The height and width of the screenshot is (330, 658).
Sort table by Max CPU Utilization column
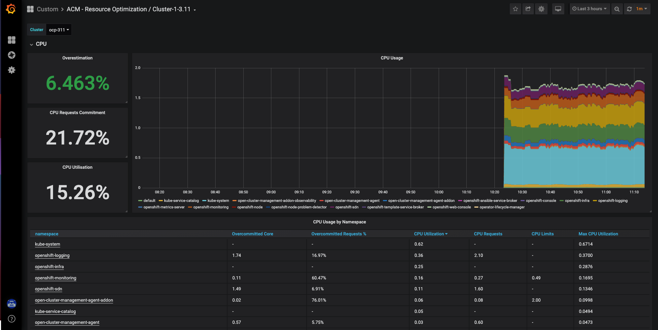click(x=598, y=234)
